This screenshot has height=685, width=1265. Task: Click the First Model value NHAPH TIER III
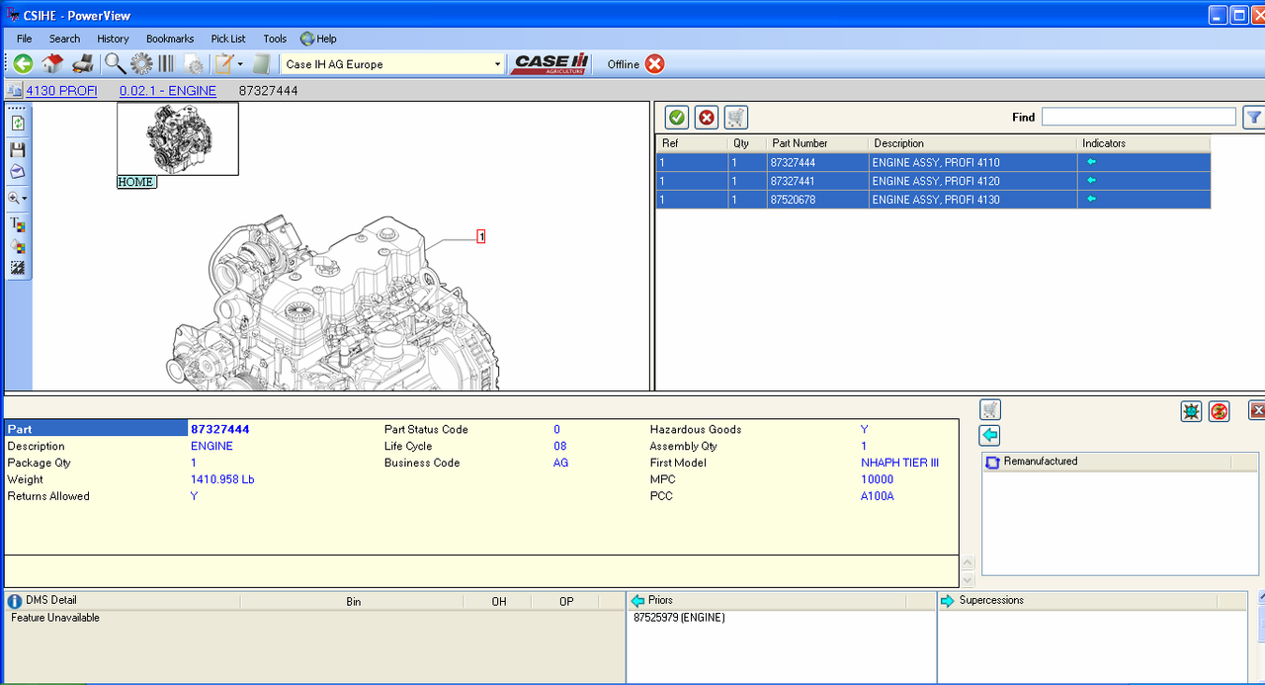click(899, 463)
